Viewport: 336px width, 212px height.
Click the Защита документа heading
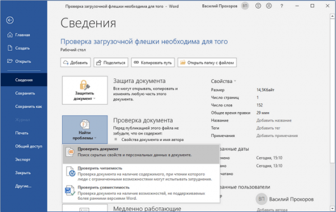[139, 81]
